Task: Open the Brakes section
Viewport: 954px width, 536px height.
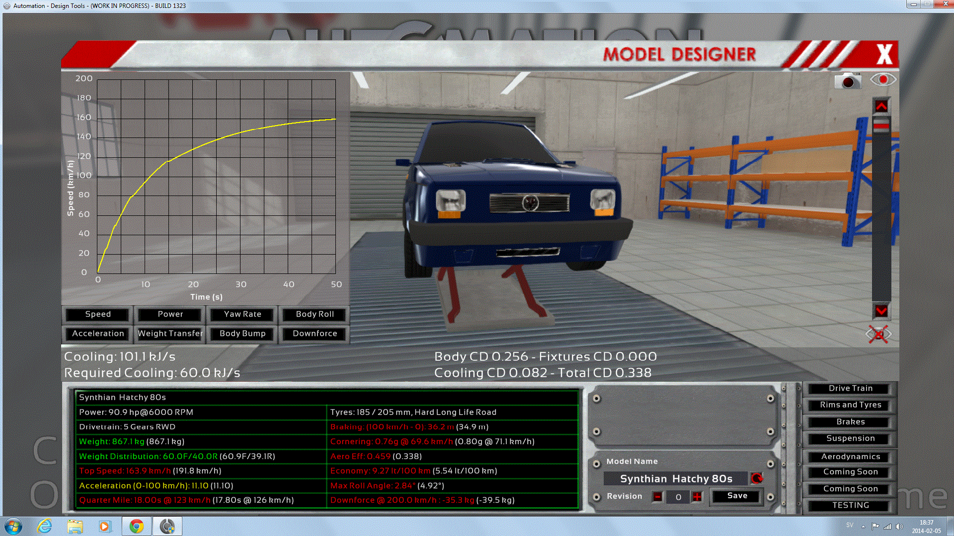Action: pos(850,422)
